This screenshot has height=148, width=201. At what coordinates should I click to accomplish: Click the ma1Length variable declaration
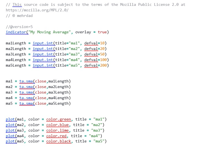[x=16, y=43]
